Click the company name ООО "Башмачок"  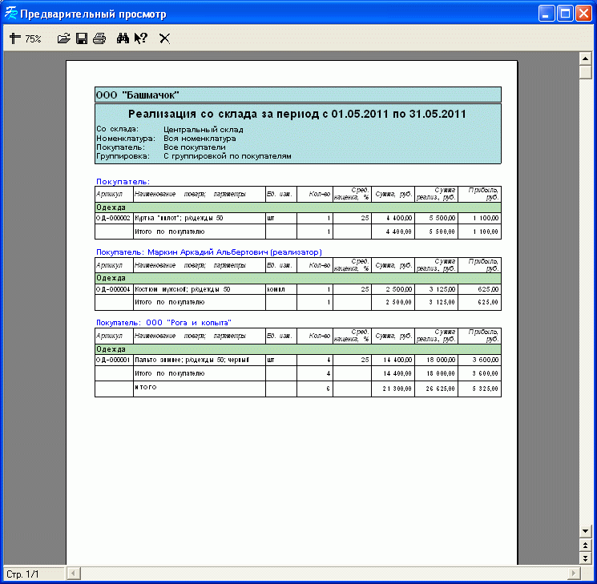pos(138,95)
